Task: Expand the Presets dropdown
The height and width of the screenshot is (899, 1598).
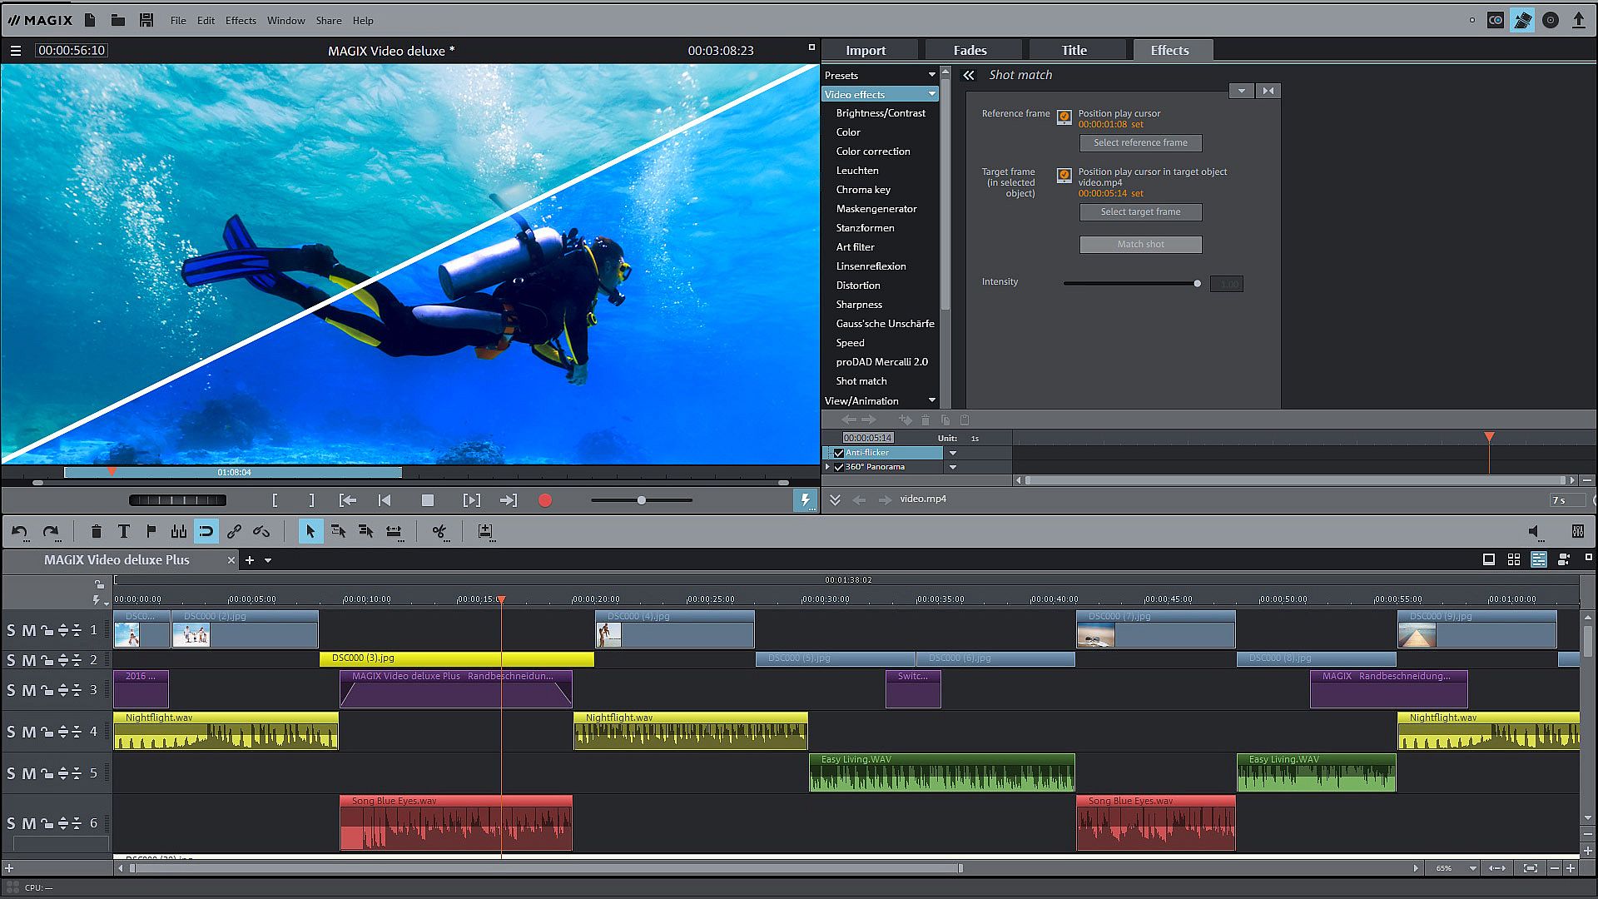Action: coord(931,75)
